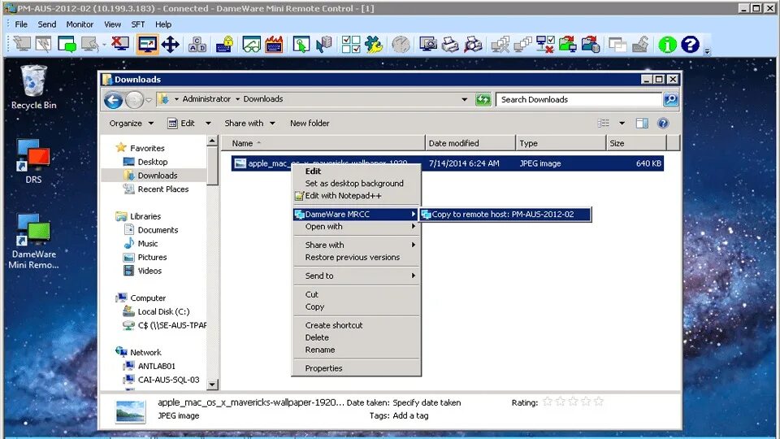
Task: Click Add a tag field
Action: tap(410, 415)
